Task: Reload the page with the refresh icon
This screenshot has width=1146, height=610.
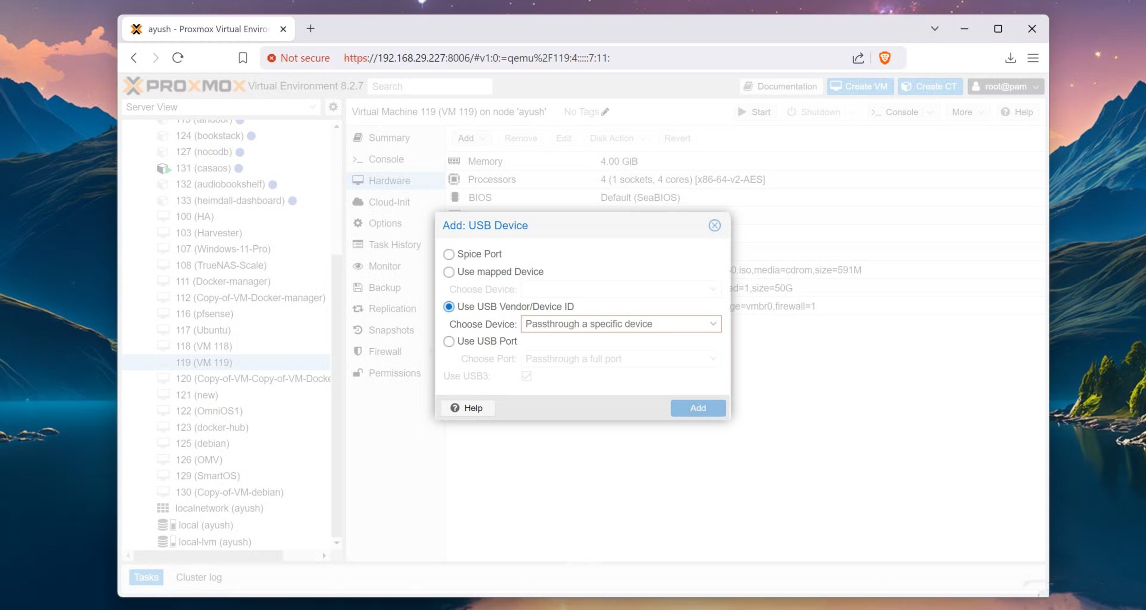Action: pyautogui.click(x=178, y=58)
